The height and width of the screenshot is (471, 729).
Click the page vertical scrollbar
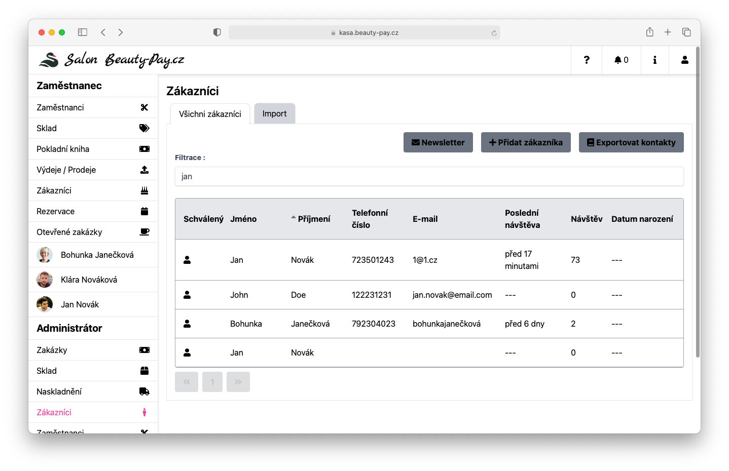click(698, 203)
